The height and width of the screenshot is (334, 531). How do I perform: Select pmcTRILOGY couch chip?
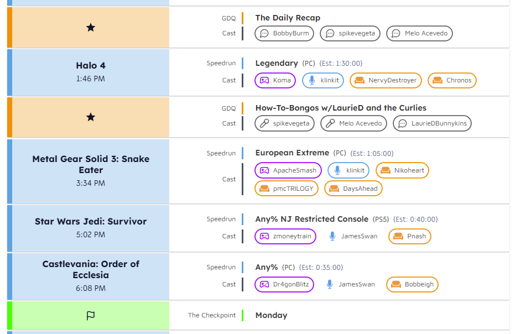point(286,189)
